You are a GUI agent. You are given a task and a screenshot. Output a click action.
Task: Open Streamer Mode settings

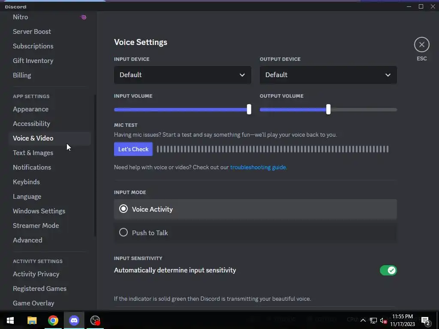pyautogui.click(x=36, y=225)
